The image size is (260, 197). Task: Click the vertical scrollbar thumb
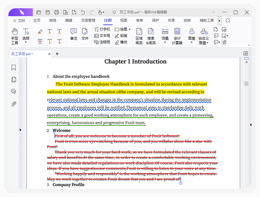[x=247, y=84]
